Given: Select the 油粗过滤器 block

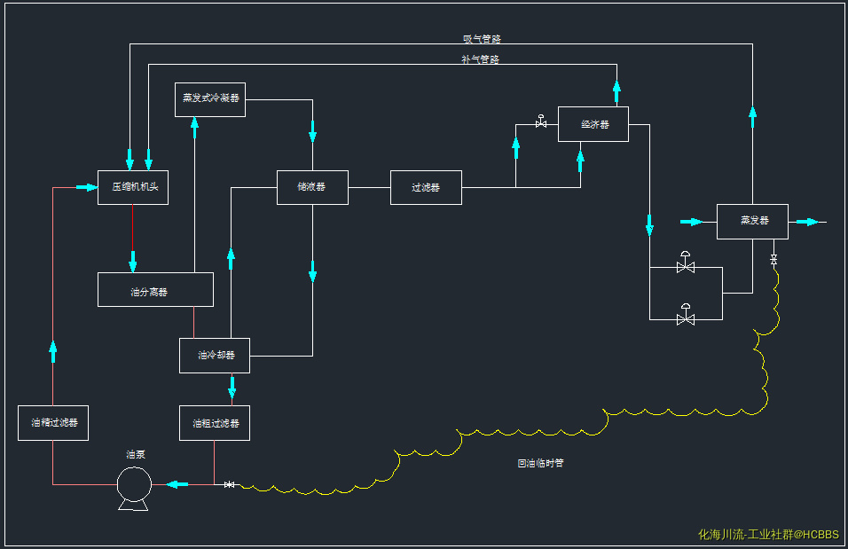Looking at the screenshot, I should tap(214, 423).
